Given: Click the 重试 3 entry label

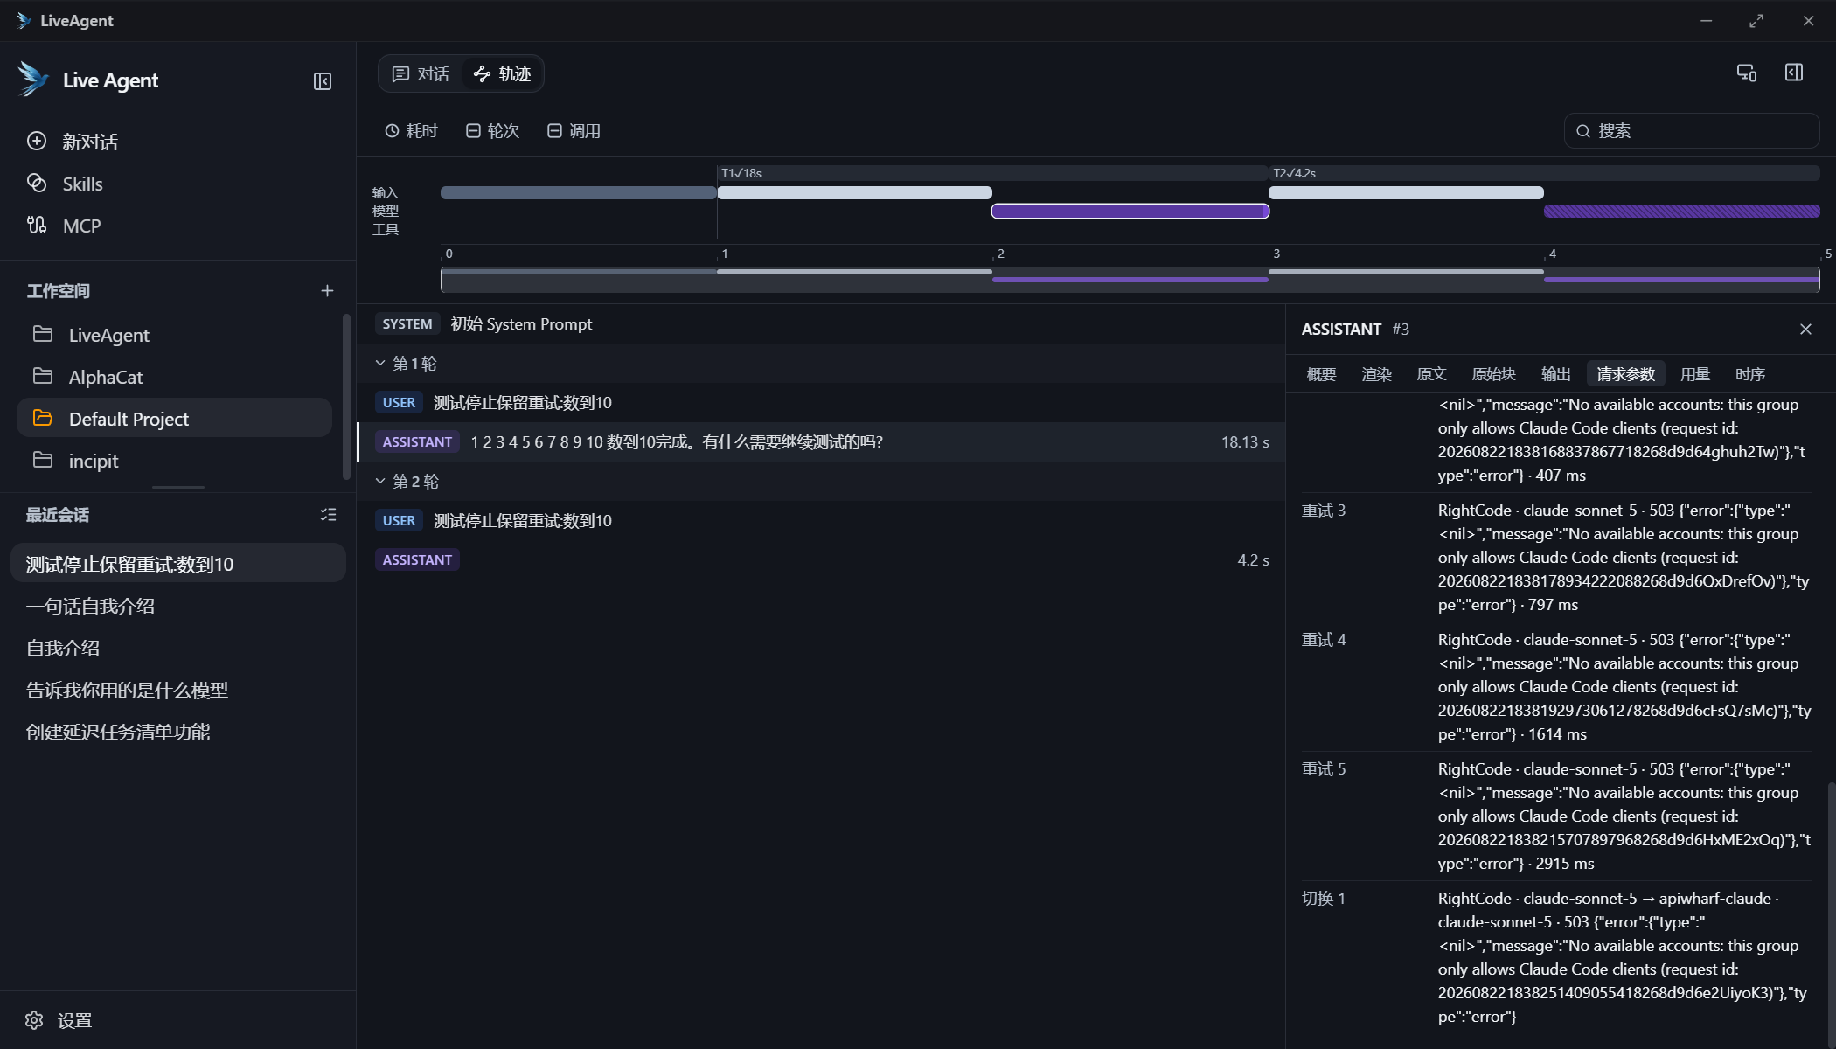Looking at the screenshot, I should [x=1324, y=511].
